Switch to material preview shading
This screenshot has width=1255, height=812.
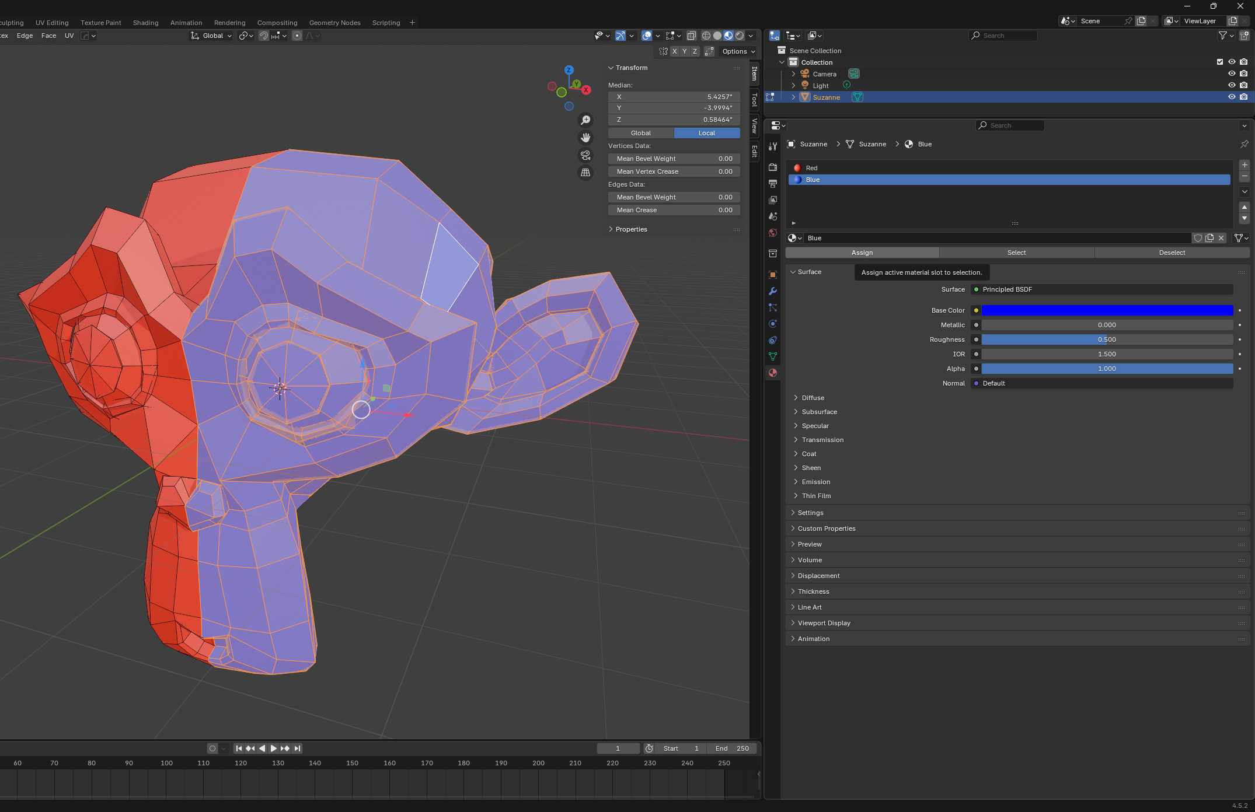coord(728,36)
